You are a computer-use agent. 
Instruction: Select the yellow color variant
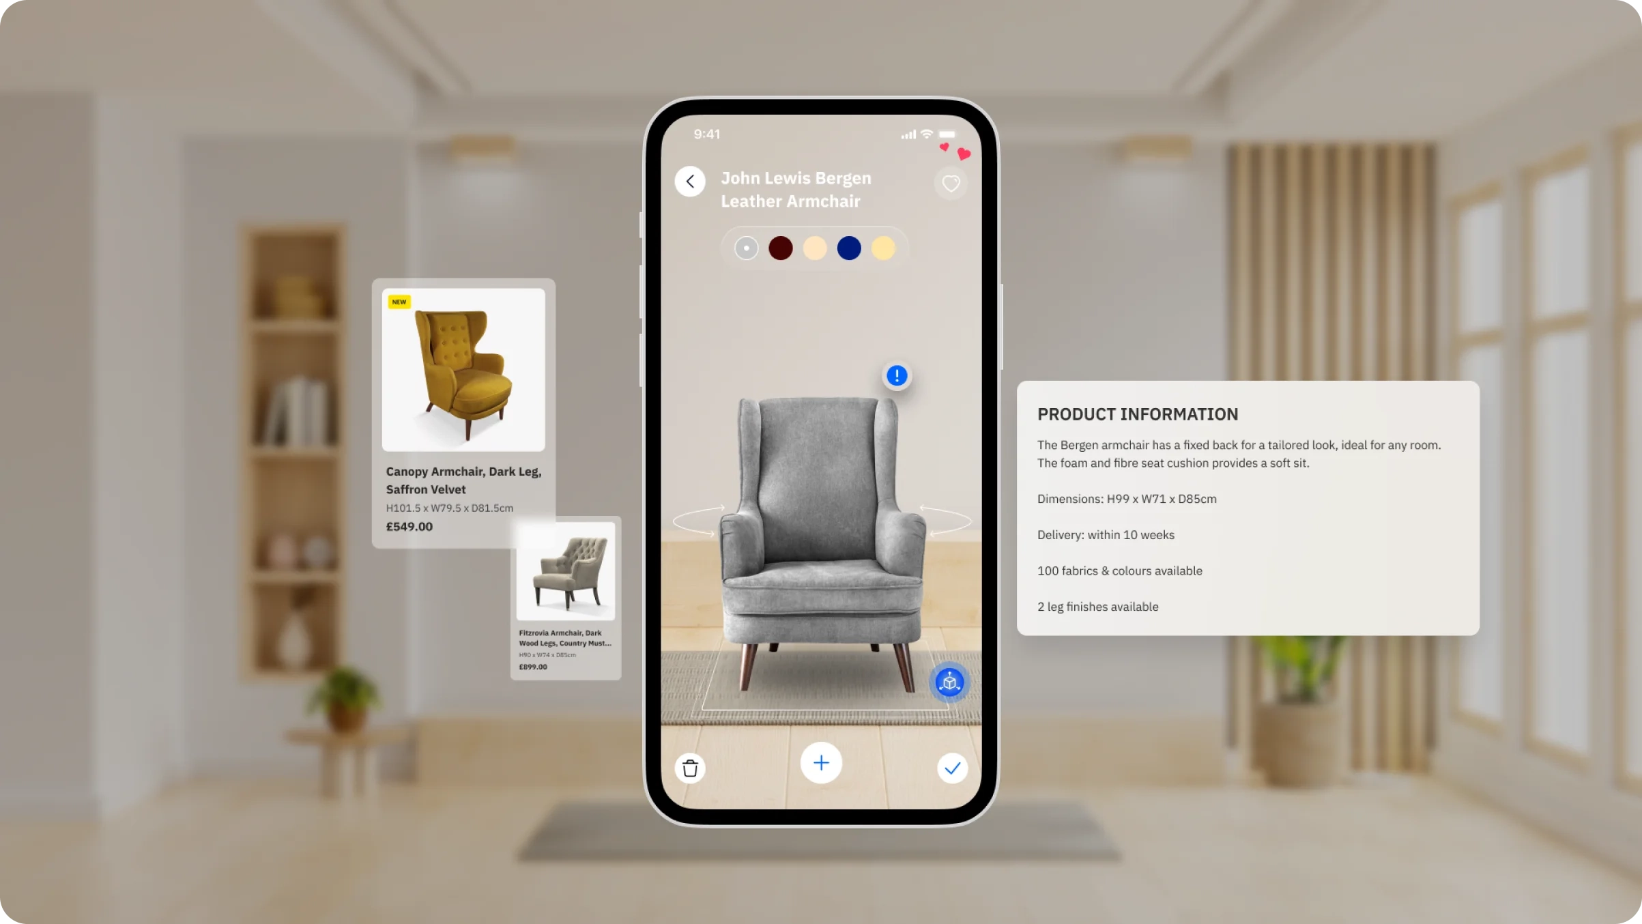883,248
